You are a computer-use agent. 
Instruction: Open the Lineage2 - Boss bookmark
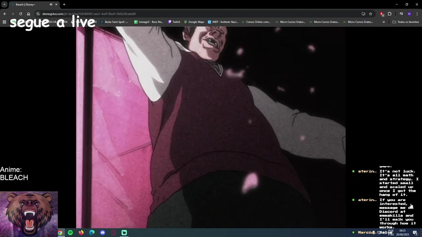click(149, 22)
